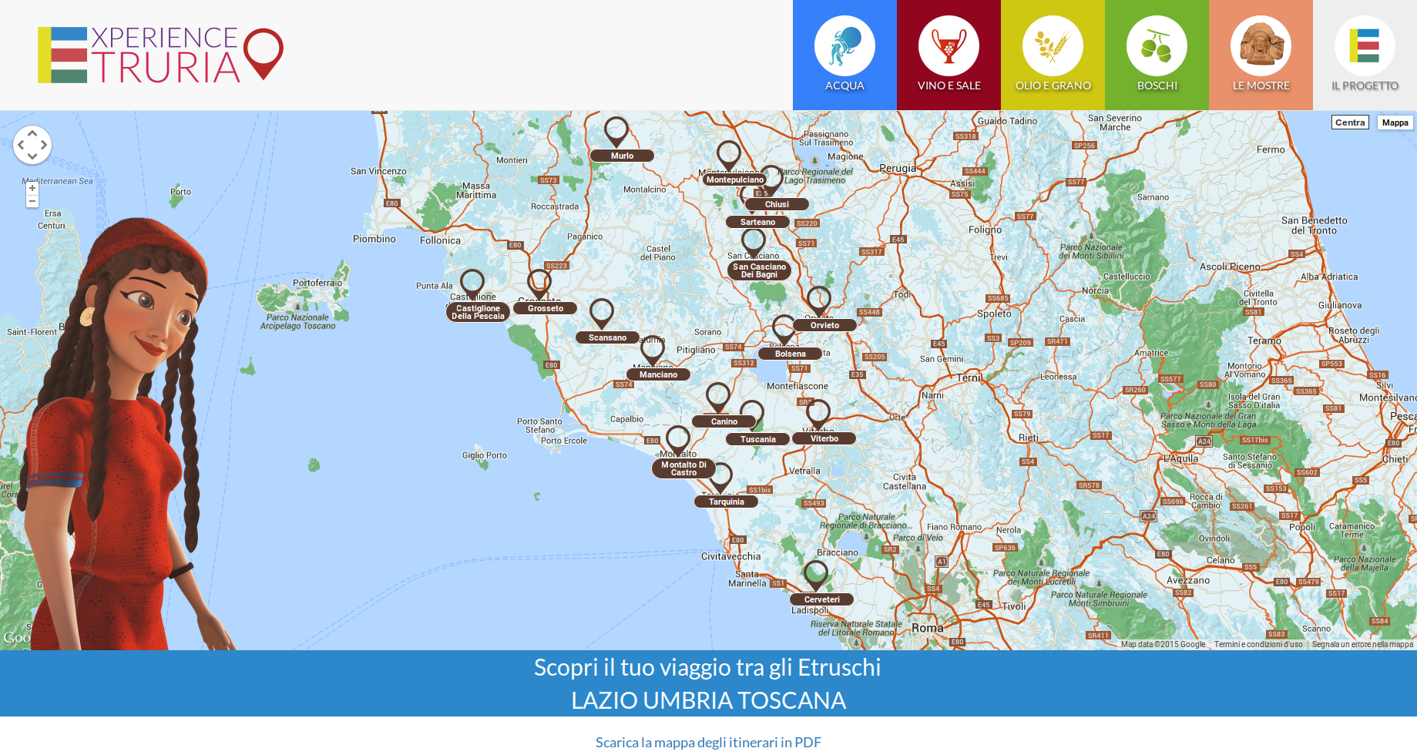This screenshot has height=755, width=1417.
Task: Download the itineraries map PDF link
Action: [708, 742]
